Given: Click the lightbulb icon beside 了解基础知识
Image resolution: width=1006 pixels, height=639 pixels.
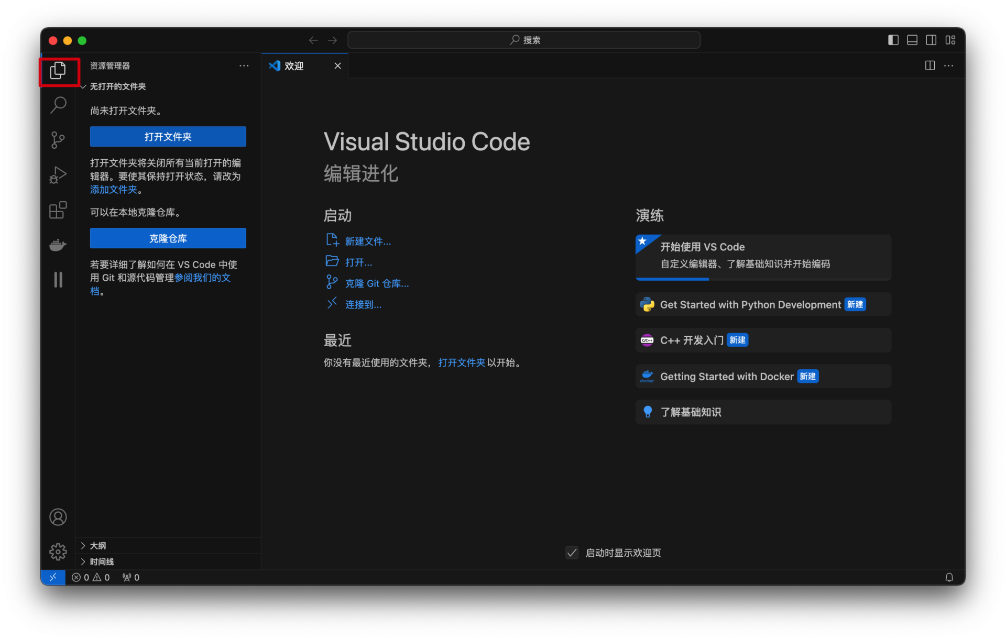Looking at the screenshot, I should coord(648,412).
